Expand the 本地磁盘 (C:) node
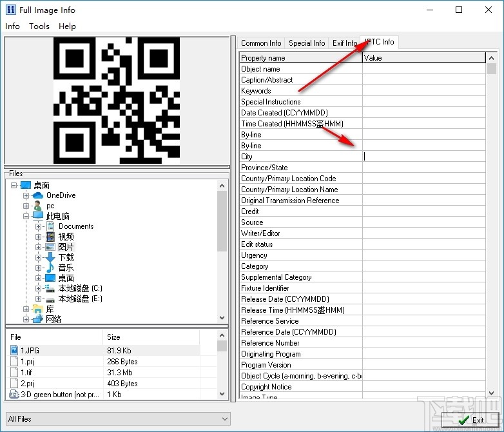Viewport: 504px width, 432px height. (x=38, y=288)
